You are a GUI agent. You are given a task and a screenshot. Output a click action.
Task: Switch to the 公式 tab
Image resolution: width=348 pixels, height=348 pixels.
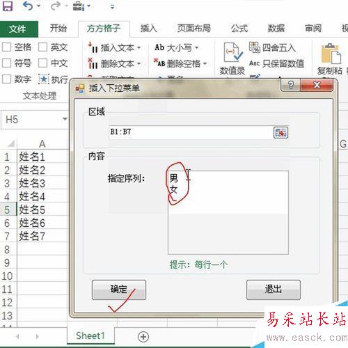[x=239, y=29]
